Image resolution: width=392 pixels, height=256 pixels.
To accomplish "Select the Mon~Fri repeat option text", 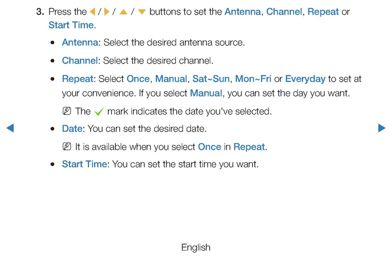I will click(x=253, y=79).
